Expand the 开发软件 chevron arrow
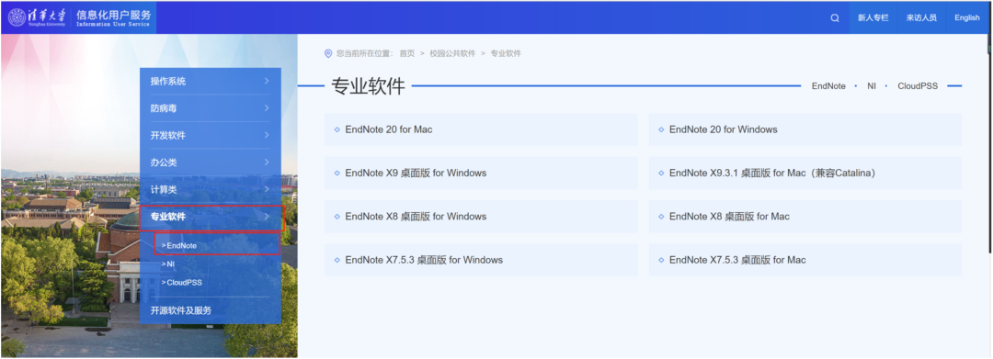This screenshot has width=993, height=359. (x=267, y=135)
